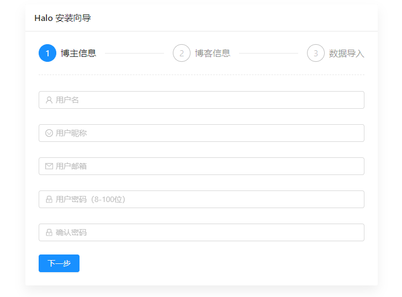This screenshot has width=402, height=297.
Task: Click the smiley icon in nickname field
Action: (49, 133)
